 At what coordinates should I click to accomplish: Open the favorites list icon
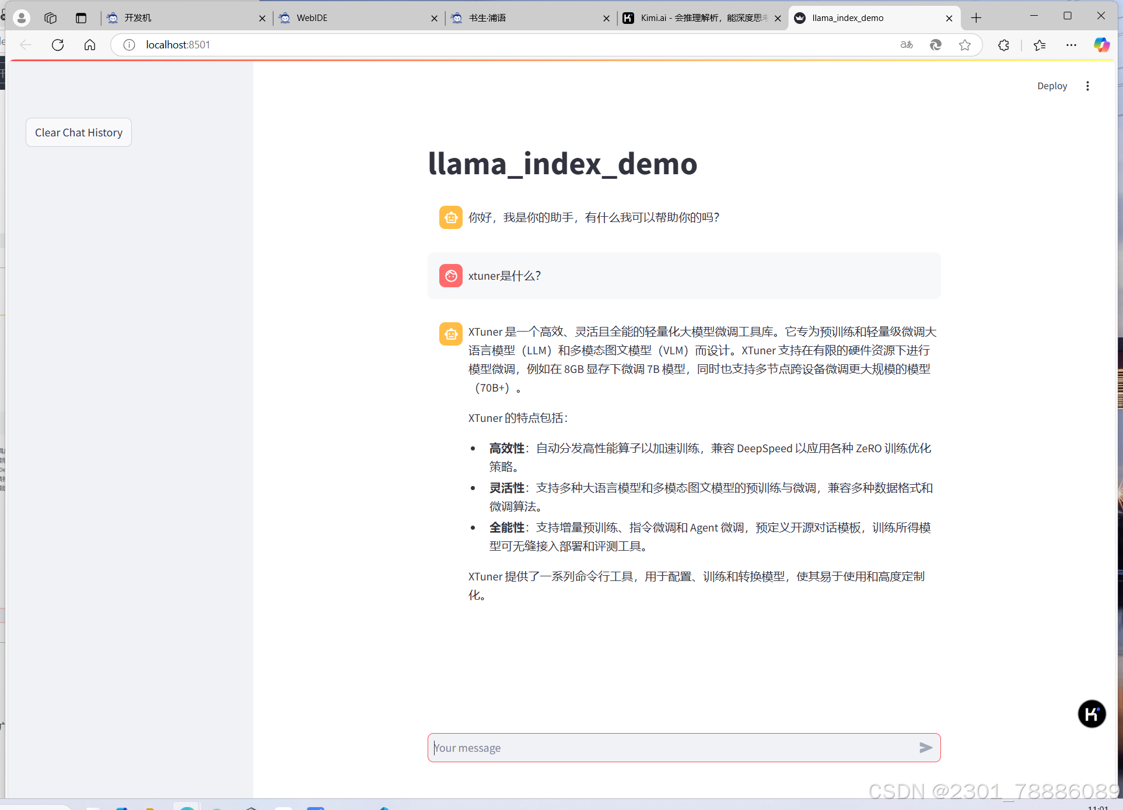(x=1039, y=45)
